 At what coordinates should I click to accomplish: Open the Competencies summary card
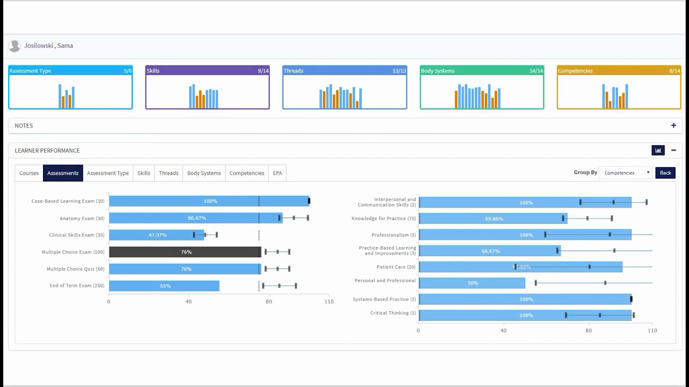pyautogui.click(x=619, y=87)
